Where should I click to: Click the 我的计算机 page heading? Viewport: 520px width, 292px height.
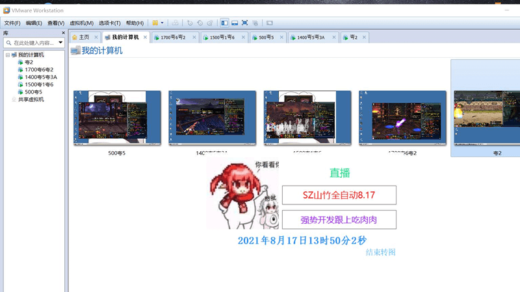pos(102,51)
